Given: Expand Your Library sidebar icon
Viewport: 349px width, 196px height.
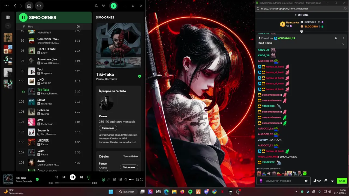Looking at the screenshot, I should click(8, 17).
